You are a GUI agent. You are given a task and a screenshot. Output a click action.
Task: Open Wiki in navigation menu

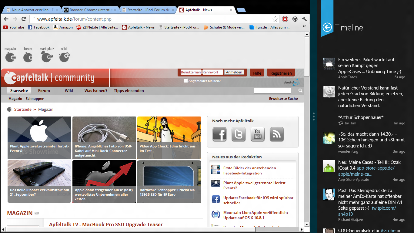(69, 90)
